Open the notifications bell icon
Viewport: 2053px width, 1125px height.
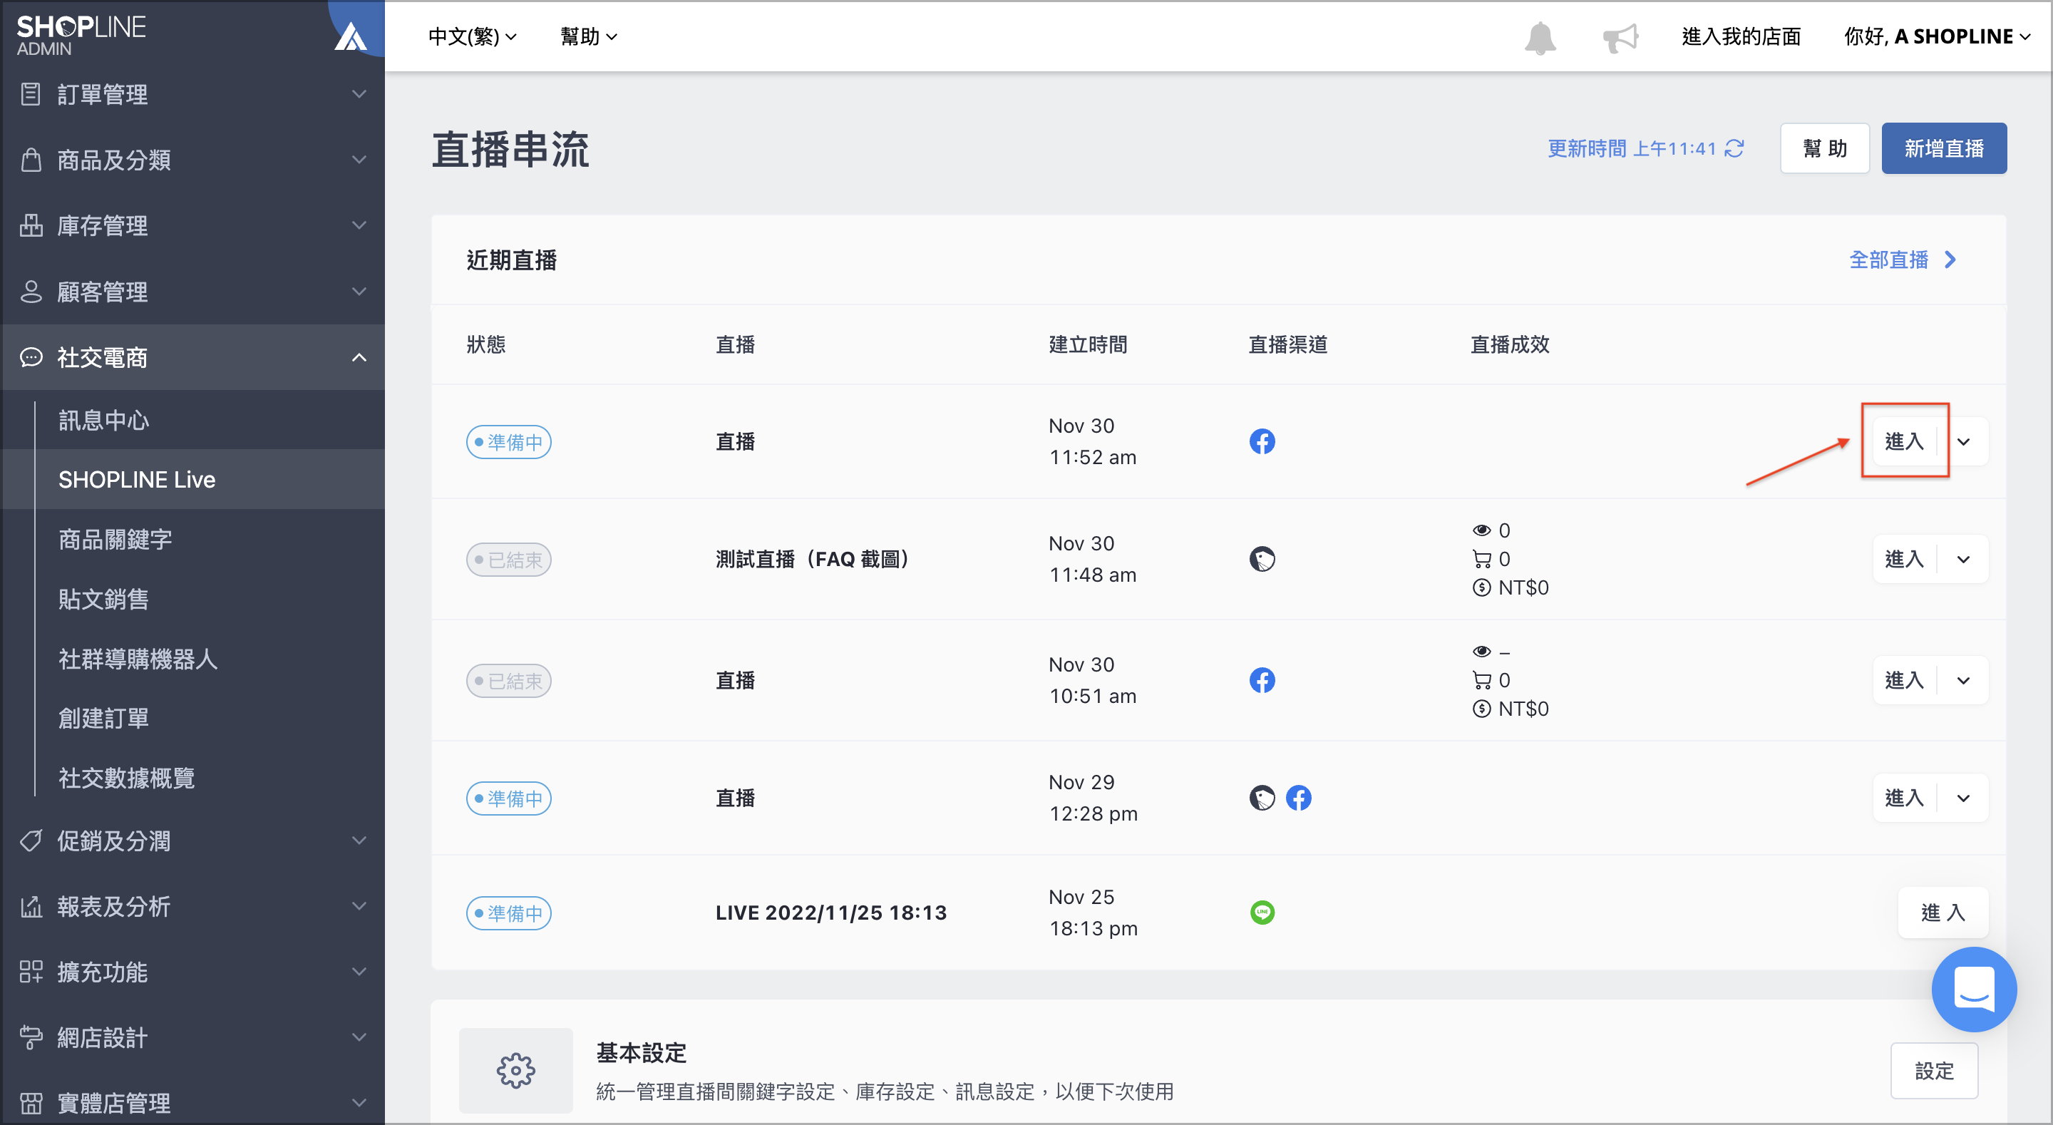click(x=1540, y=38)
